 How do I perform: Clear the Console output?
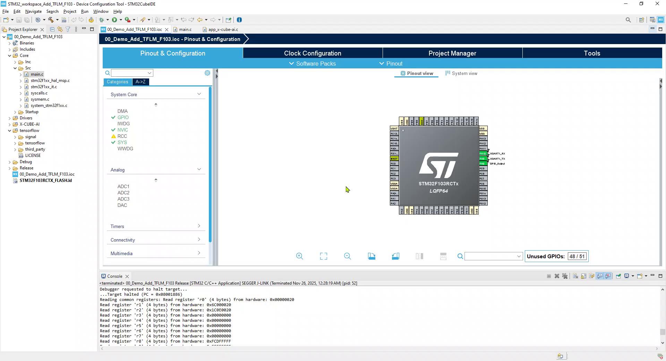[x=575, y=276]
